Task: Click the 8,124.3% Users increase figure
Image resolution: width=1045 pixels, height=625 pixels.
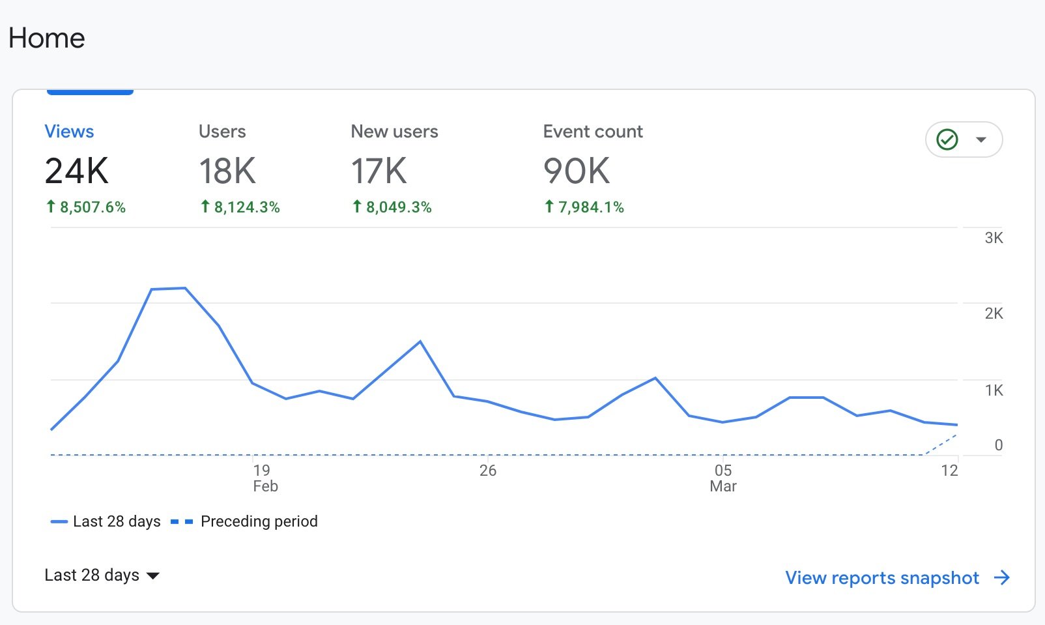Action: [240, 207]
